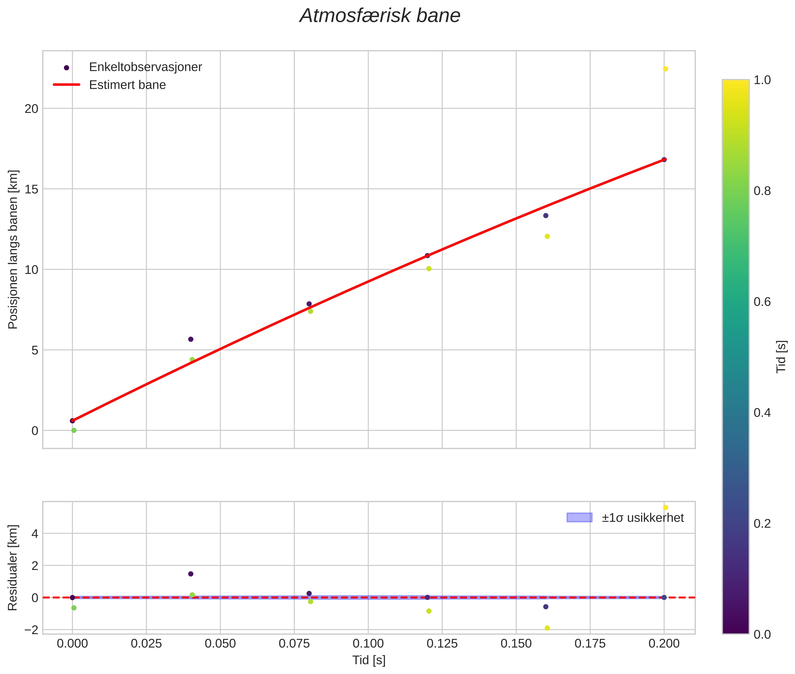Screen dimensions: 795x674
Task: Click the colorbar tick label '0.2'
Action: click(x=762, y=523)
